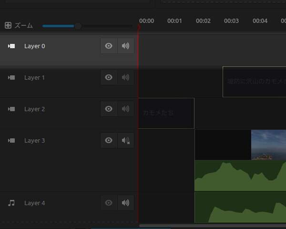Mute the Layer 0 audio speaker
The width and height of the screenshot is (286, 229).
(x=125, y=46)
